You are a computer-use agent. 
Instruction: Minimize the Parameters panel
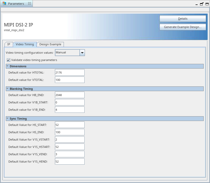click(197, 4)
